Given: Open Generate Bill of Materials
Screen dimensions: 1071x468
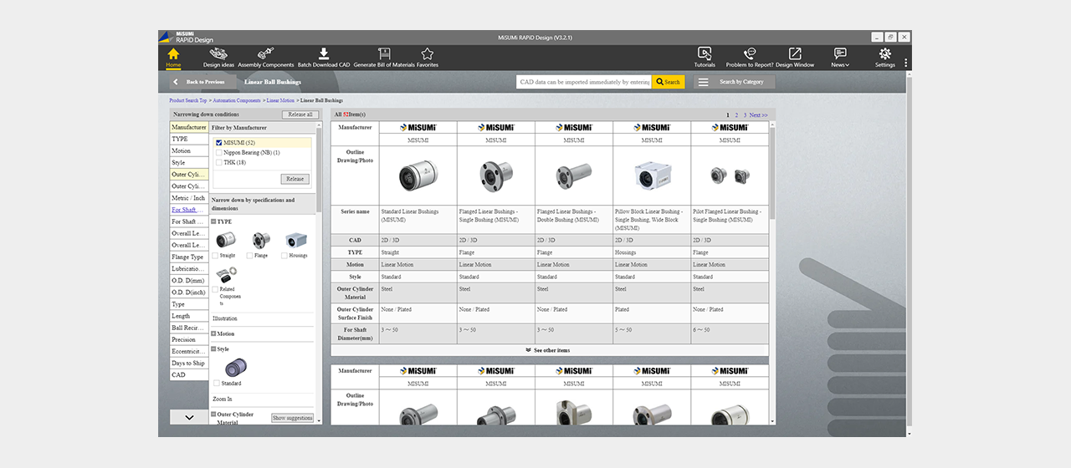Looking at the screenshot, I should coord(384,54).
